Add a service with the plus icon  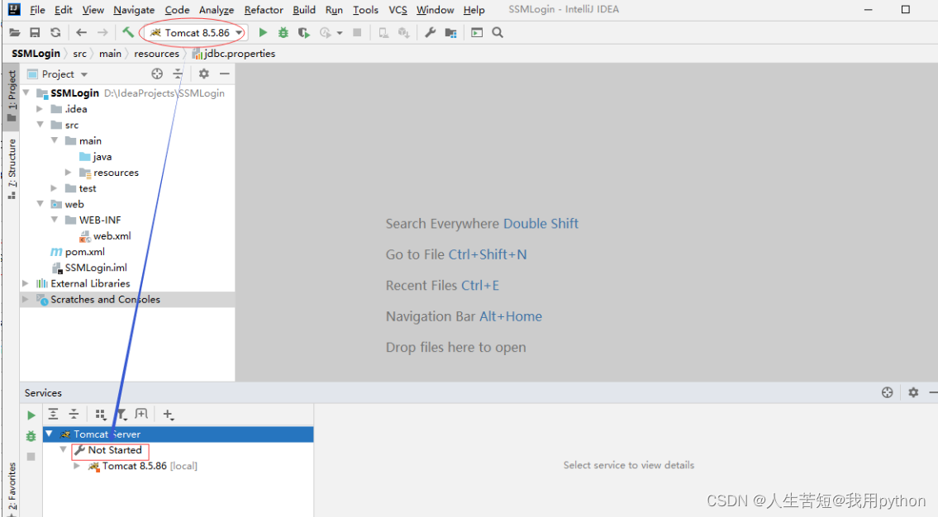point(168,415)
